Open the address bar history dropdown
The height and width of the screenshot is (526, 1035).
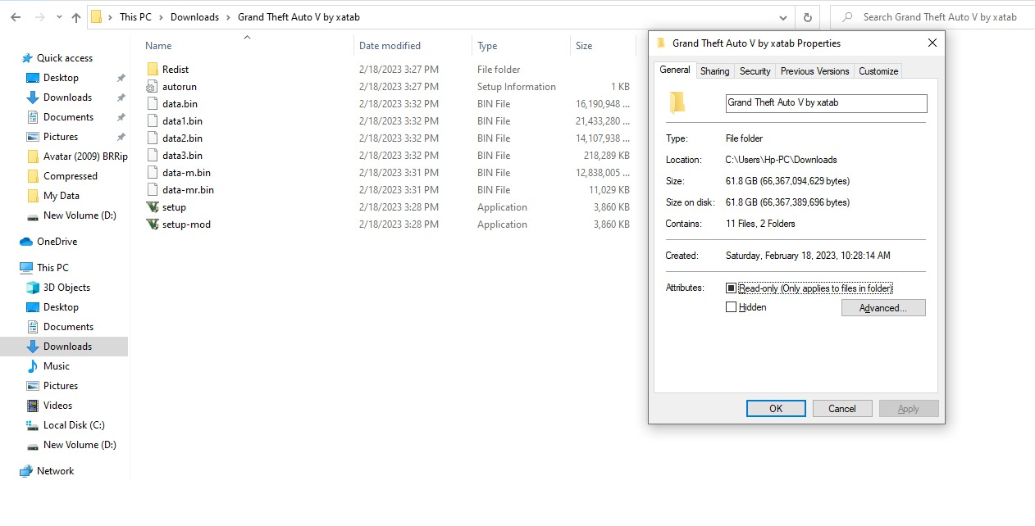784,17
